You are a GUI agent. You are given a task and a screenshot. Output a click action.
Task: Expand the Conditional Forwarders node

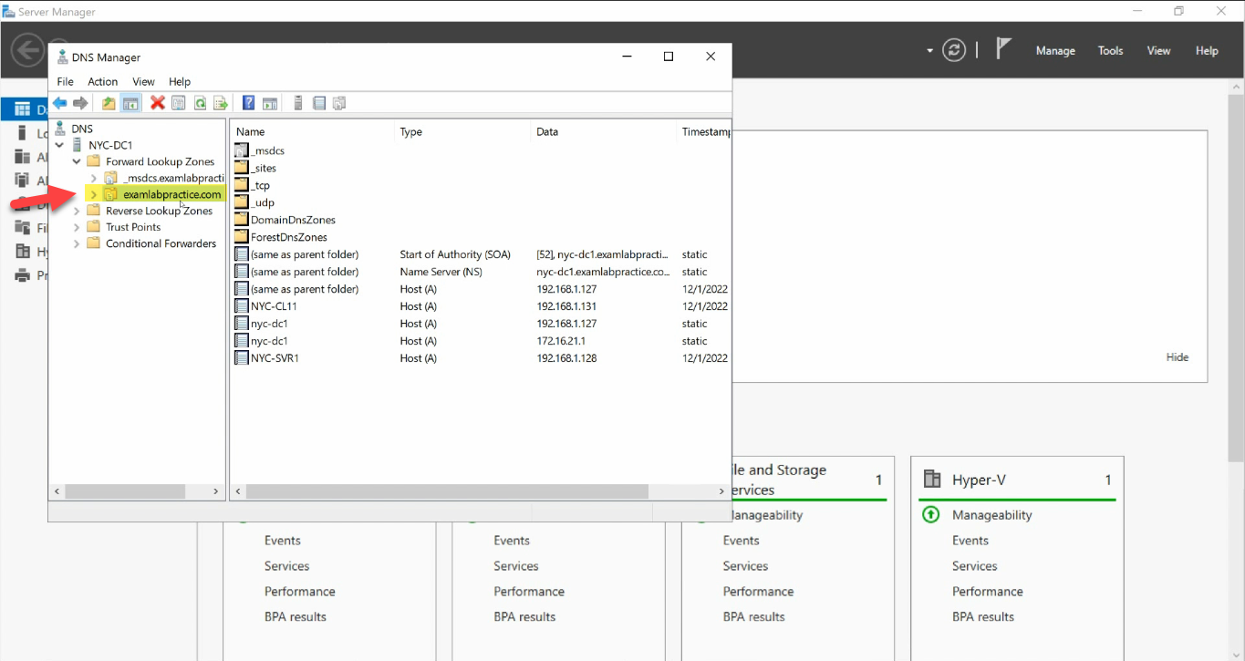(x=77, y=243)
